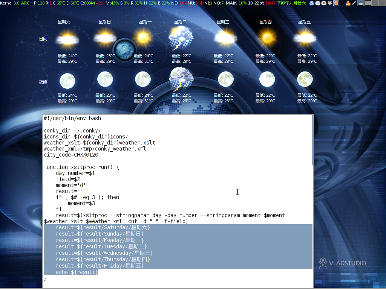The image size is (386, 289).
Task: Place cursor on the #!/usr/bin/env bash line
Action: click(72, 119)
